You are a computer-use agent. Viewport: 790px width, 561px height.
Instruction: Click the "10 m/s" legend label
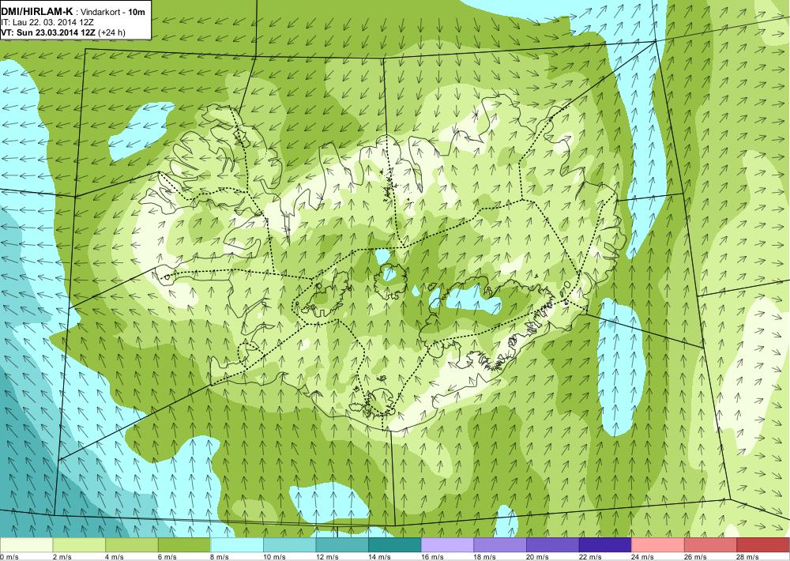(275, 557)
